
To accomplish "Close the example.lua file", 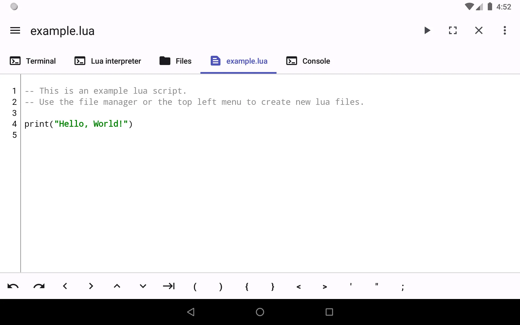I will (x=479, y=30).
